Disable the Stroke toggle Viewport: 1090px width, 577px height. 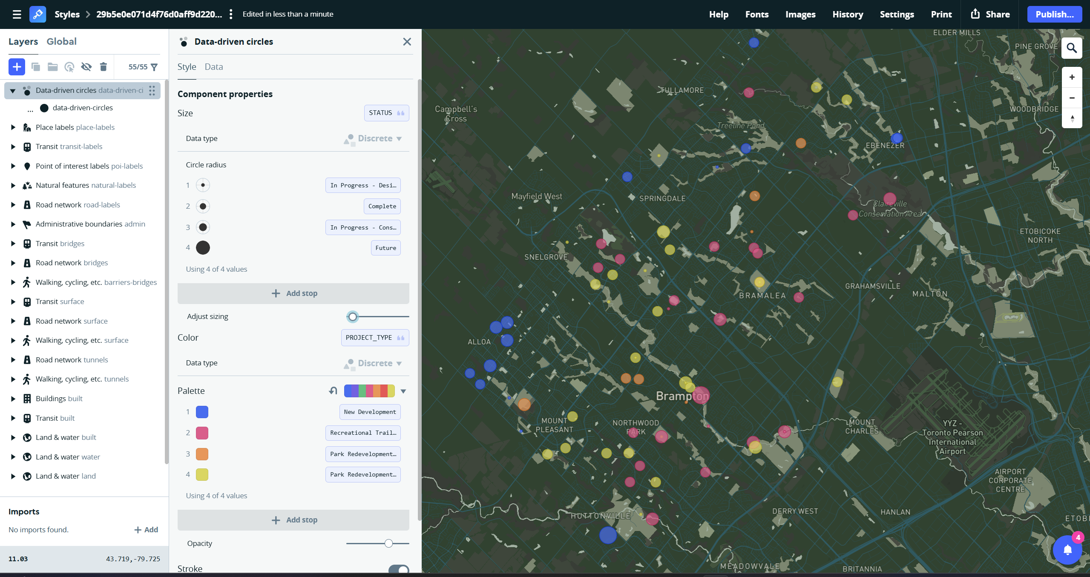399,569
